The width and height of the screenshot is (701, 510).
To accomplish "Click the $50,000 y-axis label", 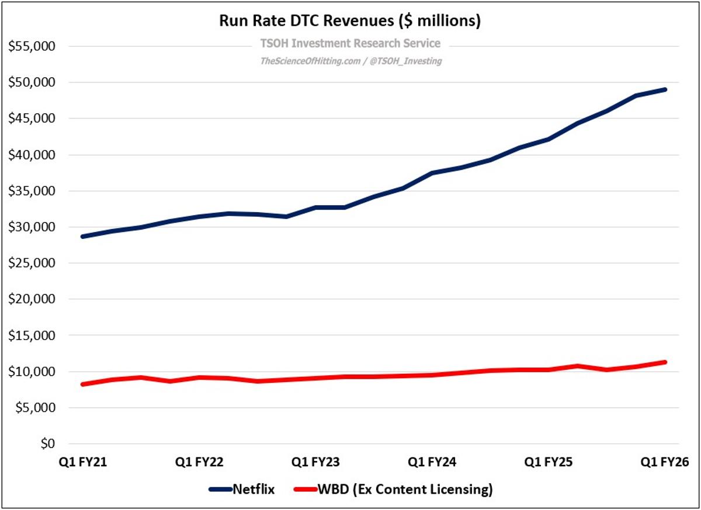I will coord(31,82).
